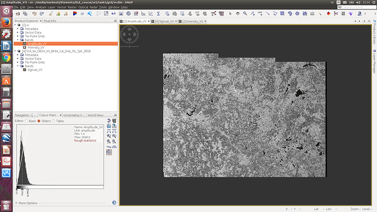Collapse Bands folder under [2] vv
377x212 pixels.
point(18,40)
